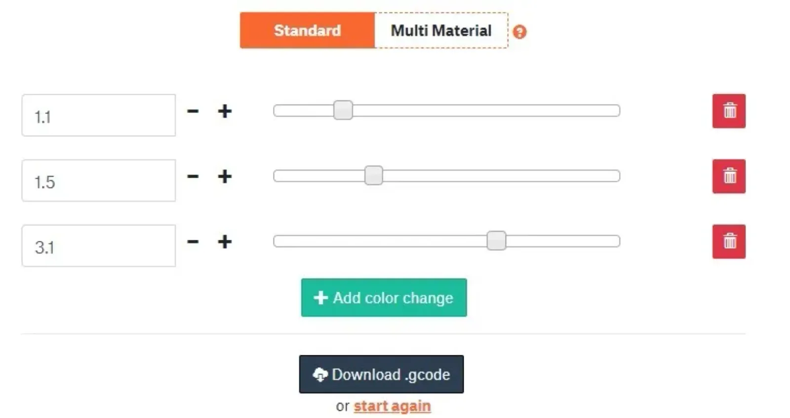Switch to the Multi Material tab
Viewport: 790px width, 418px height.
click(x=441, y=30)
